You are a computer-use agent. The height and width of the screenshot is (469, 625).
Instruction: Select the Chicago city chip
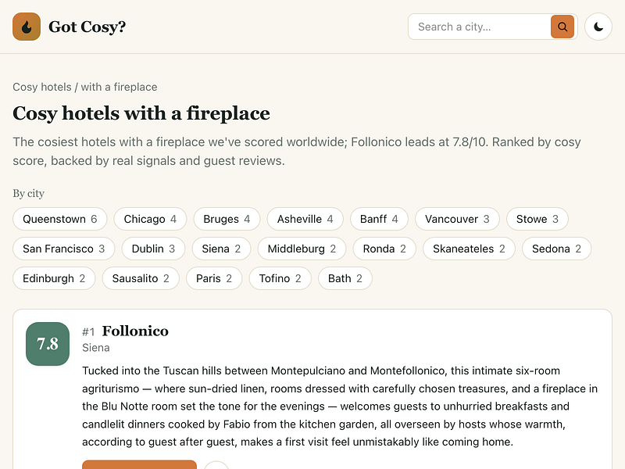coord(150,219)
